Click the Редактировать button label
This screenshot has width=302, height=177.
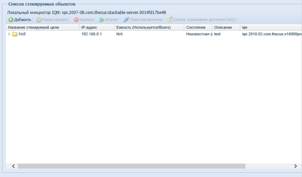(x=55, y=20)
